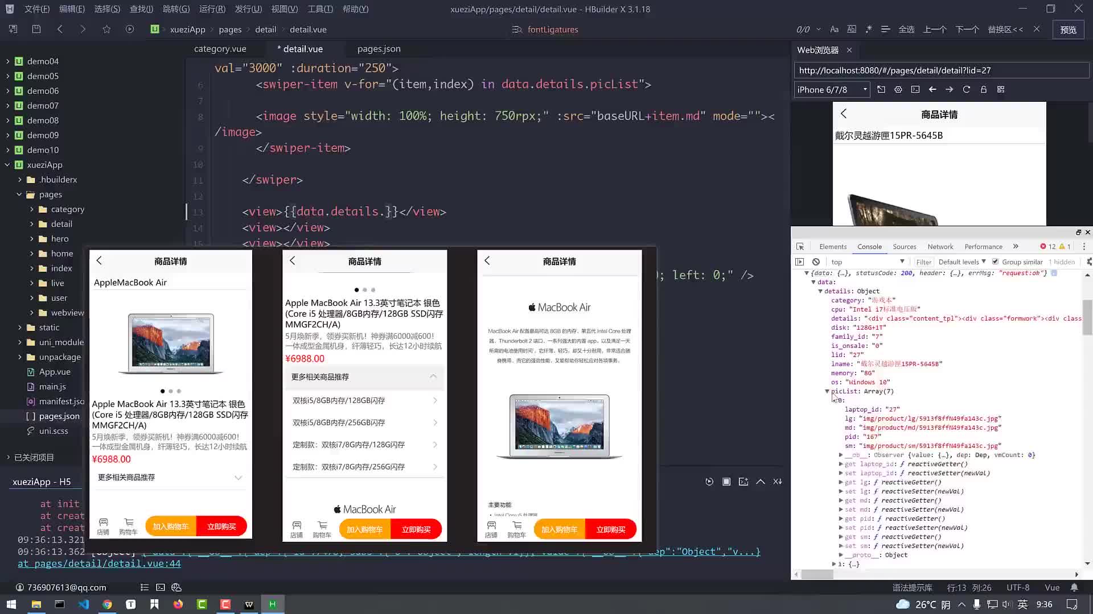Open manifest.json in the file tree
Screen dimensions: 1093x614
point(61,401)
